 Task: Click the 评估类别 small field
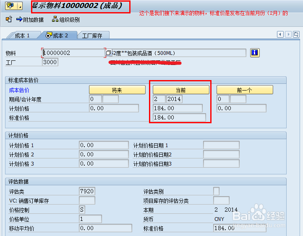[x=216, y=191]
